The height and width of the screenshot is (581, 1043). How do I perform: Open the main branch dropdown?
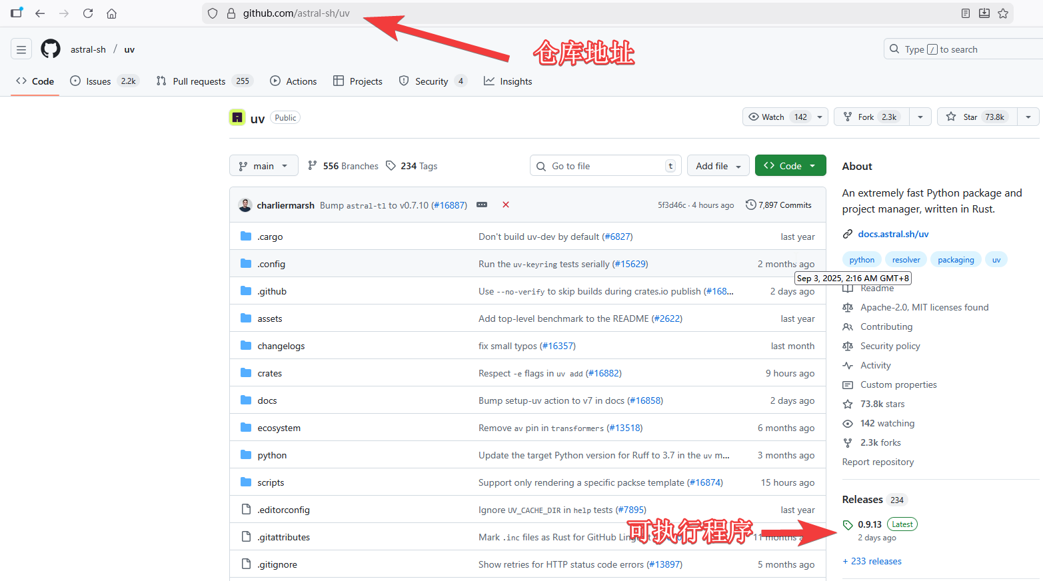pyautogui.click(x=263, y=166)
